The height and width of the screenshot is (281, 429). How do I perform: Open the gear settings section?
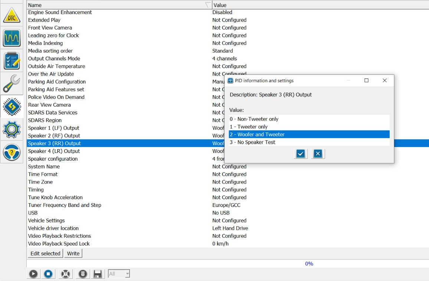click(x=12, y=129)
